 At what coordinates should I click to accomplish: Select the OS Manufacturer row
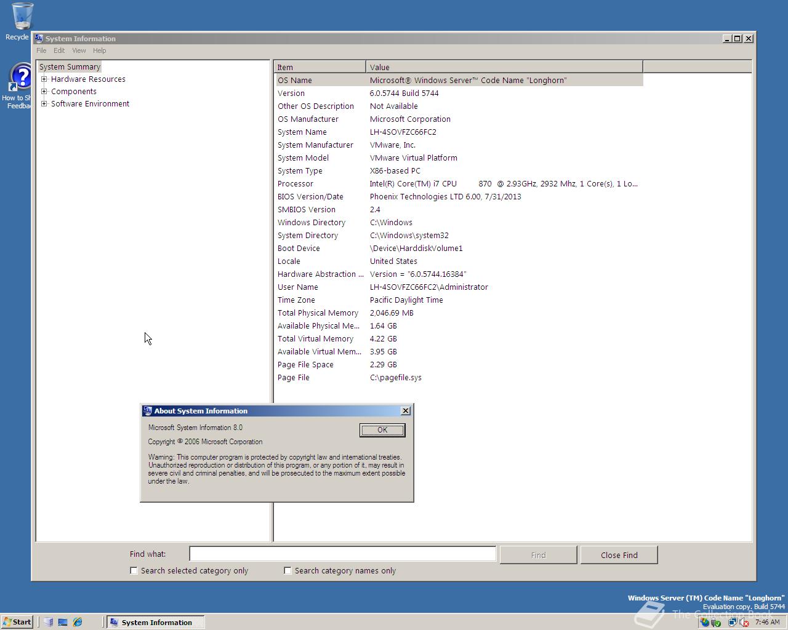coord(459,119)
